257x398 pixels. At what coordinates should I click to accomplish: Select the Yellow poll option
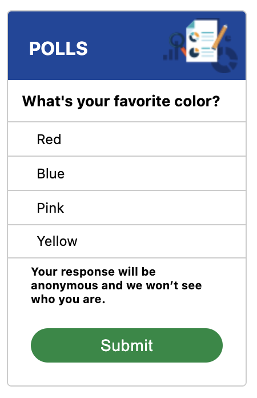pyautogui.click(x=127, y=241)
